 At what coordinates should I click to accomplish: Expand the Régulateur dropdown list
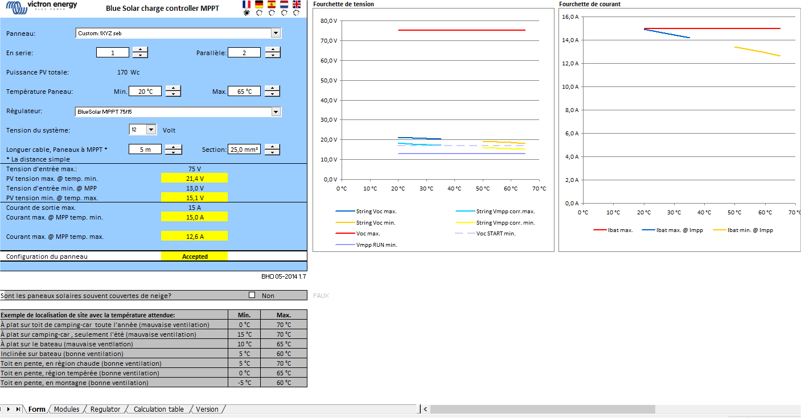pyautogui.click(x=276, y=112)
